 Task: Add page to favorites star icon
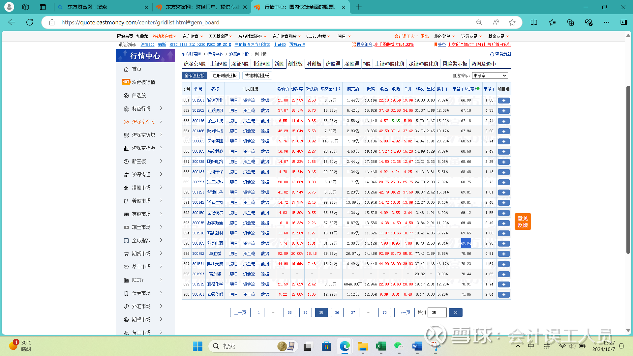click(512, 22)
